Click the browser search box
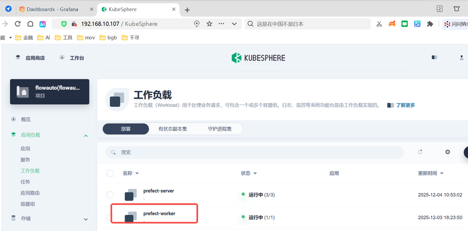 click(308, 24)
